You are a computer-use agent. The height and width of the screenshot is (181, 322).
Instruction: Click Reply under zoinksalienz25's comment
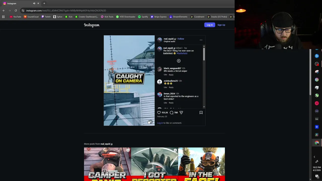click(x=171, y=87)
